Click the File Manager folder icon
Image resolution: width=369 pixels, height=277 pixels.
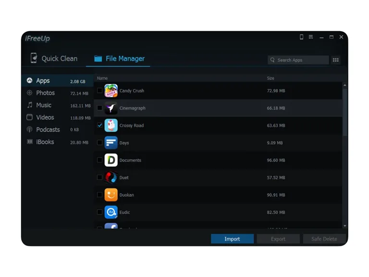98,59
